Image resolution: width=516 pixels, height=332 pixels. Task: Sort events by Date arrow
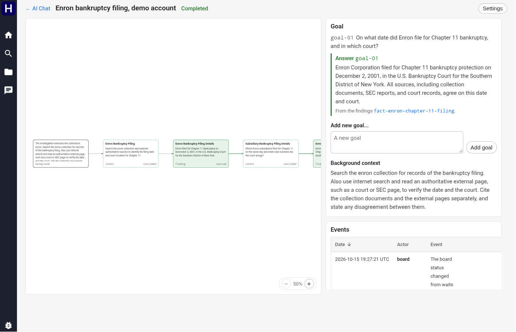(x=349, y=245)
